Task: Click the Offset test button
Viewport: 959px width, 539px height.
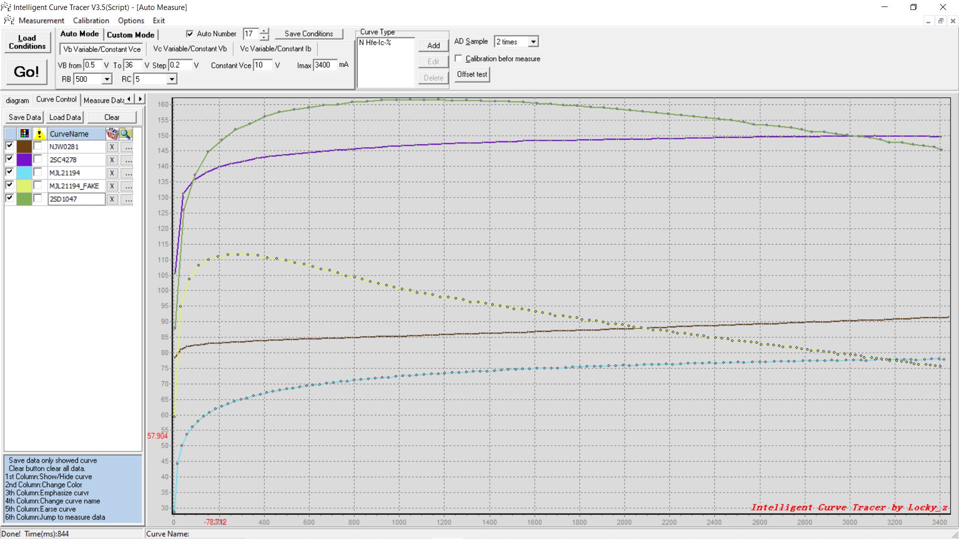Action: click(472, 74)
